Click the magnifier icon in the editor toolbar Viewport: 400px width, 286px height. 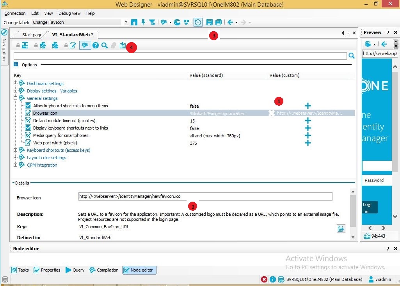coord(104,46)
